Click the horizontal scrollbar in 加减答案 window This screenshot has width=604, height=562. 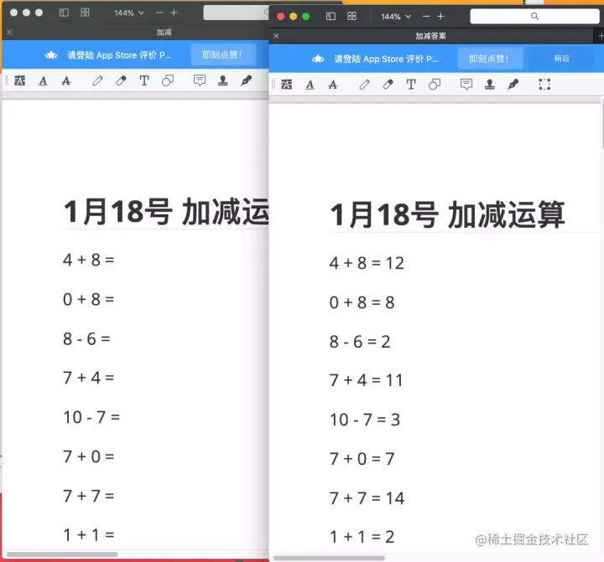[329, 558]
